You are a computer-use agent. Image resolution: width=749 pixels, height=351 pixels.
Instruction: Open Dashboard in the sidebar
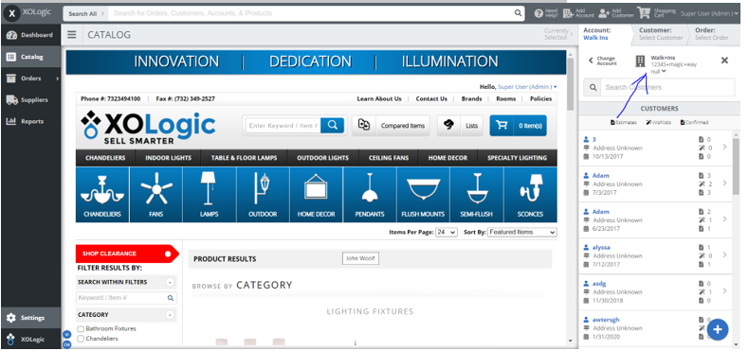click(x=30, y=35)
